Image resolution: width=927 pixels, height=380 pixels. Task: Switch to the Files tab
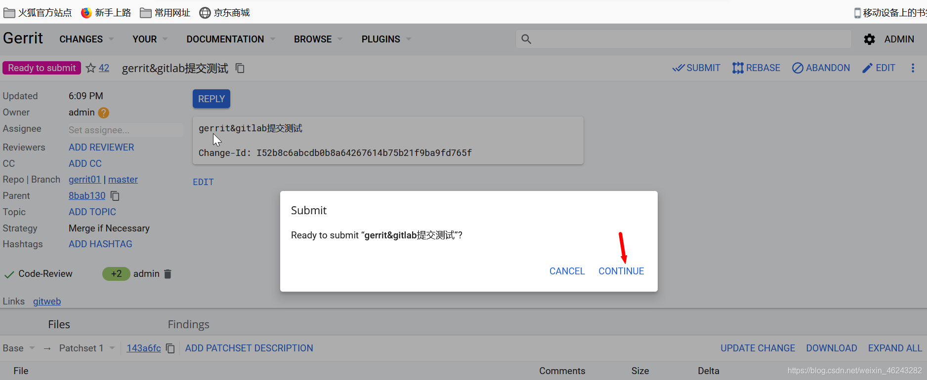coord(59,324)
